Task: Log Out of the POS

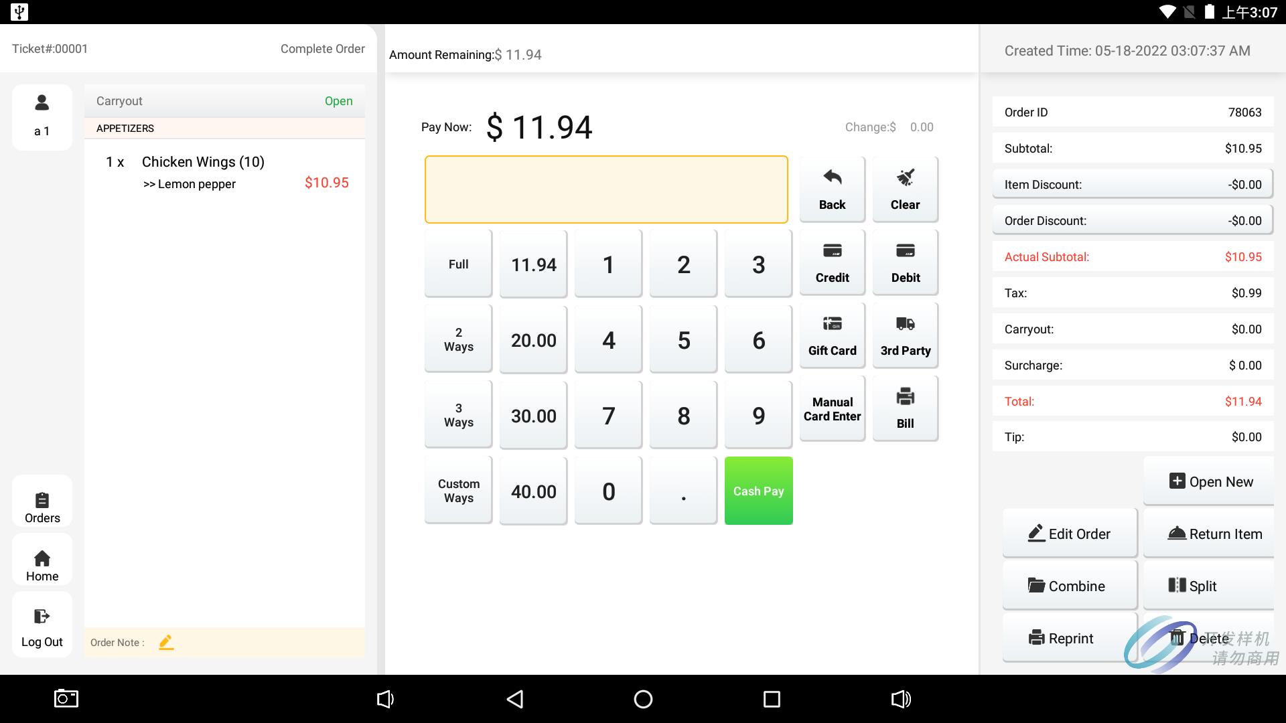Action: (42, 624)
